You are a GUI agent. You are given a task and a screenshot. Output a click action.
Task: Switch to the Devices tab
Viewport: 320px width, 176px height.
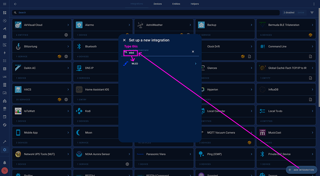pyautogui.click(x=158, y=4)
